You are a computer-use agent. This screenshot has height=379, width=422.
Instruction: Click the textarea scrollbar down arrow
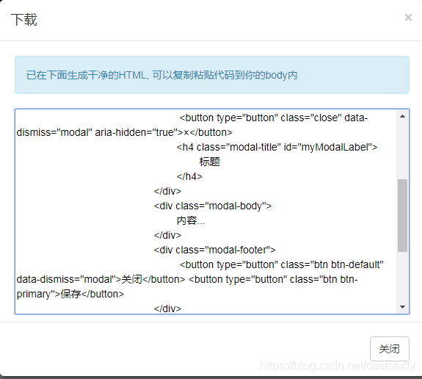[x=402, y=307]
